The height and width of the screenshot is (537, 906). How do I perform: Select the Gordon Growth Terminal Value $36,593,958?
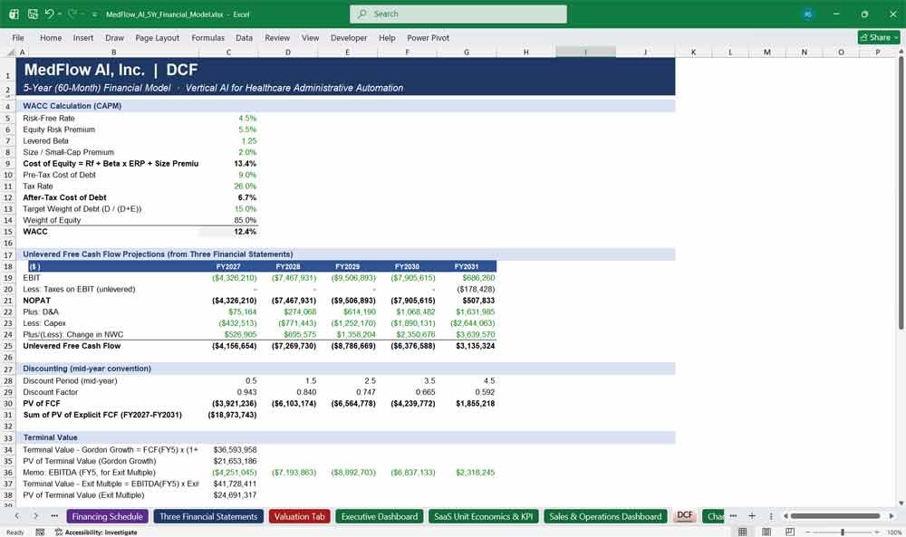pos(229,449)
